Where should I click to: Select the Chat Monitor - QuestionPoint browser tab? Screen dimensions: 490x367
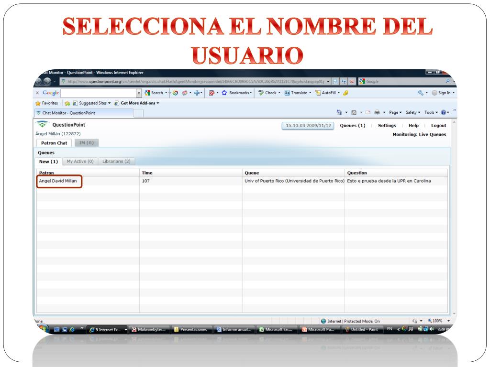click(x=84, y=113)
